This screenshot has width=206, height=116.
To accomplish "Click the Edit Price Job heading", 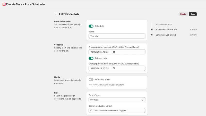I will tap(69, 14).
